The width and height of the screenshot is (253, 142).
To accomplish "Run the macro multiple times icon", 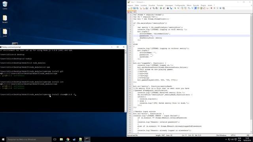I will (x=221, y=8).
